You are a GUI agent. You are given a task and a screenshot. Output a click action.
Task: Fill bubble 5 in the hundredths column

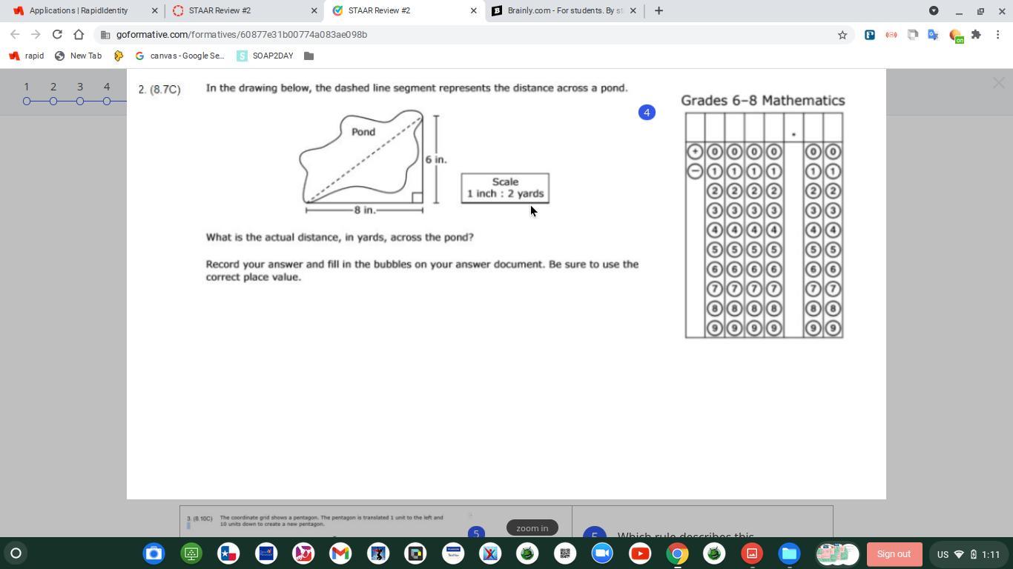(x=833, y=250)
